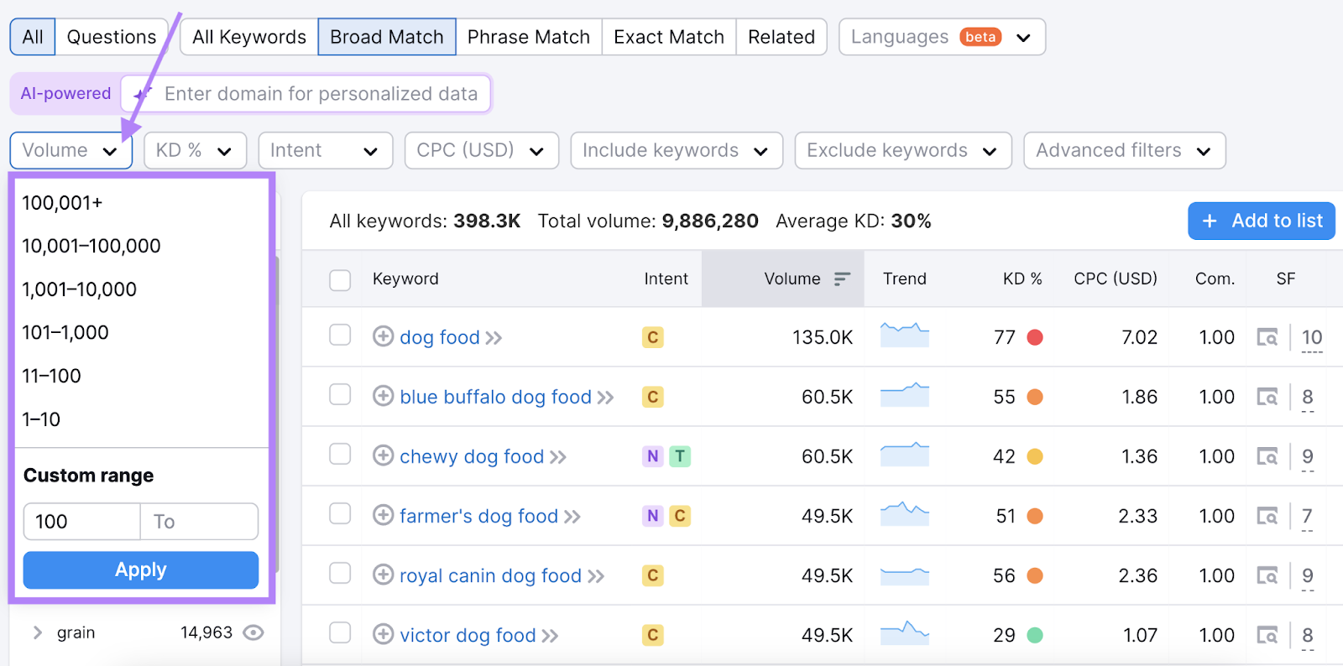Click the red KD indicator for dog food
This screenshot has height=666, width=1343.
point(1035,337)
